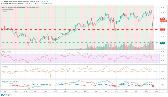Click the 27.00 price axis label

point(162,23)
